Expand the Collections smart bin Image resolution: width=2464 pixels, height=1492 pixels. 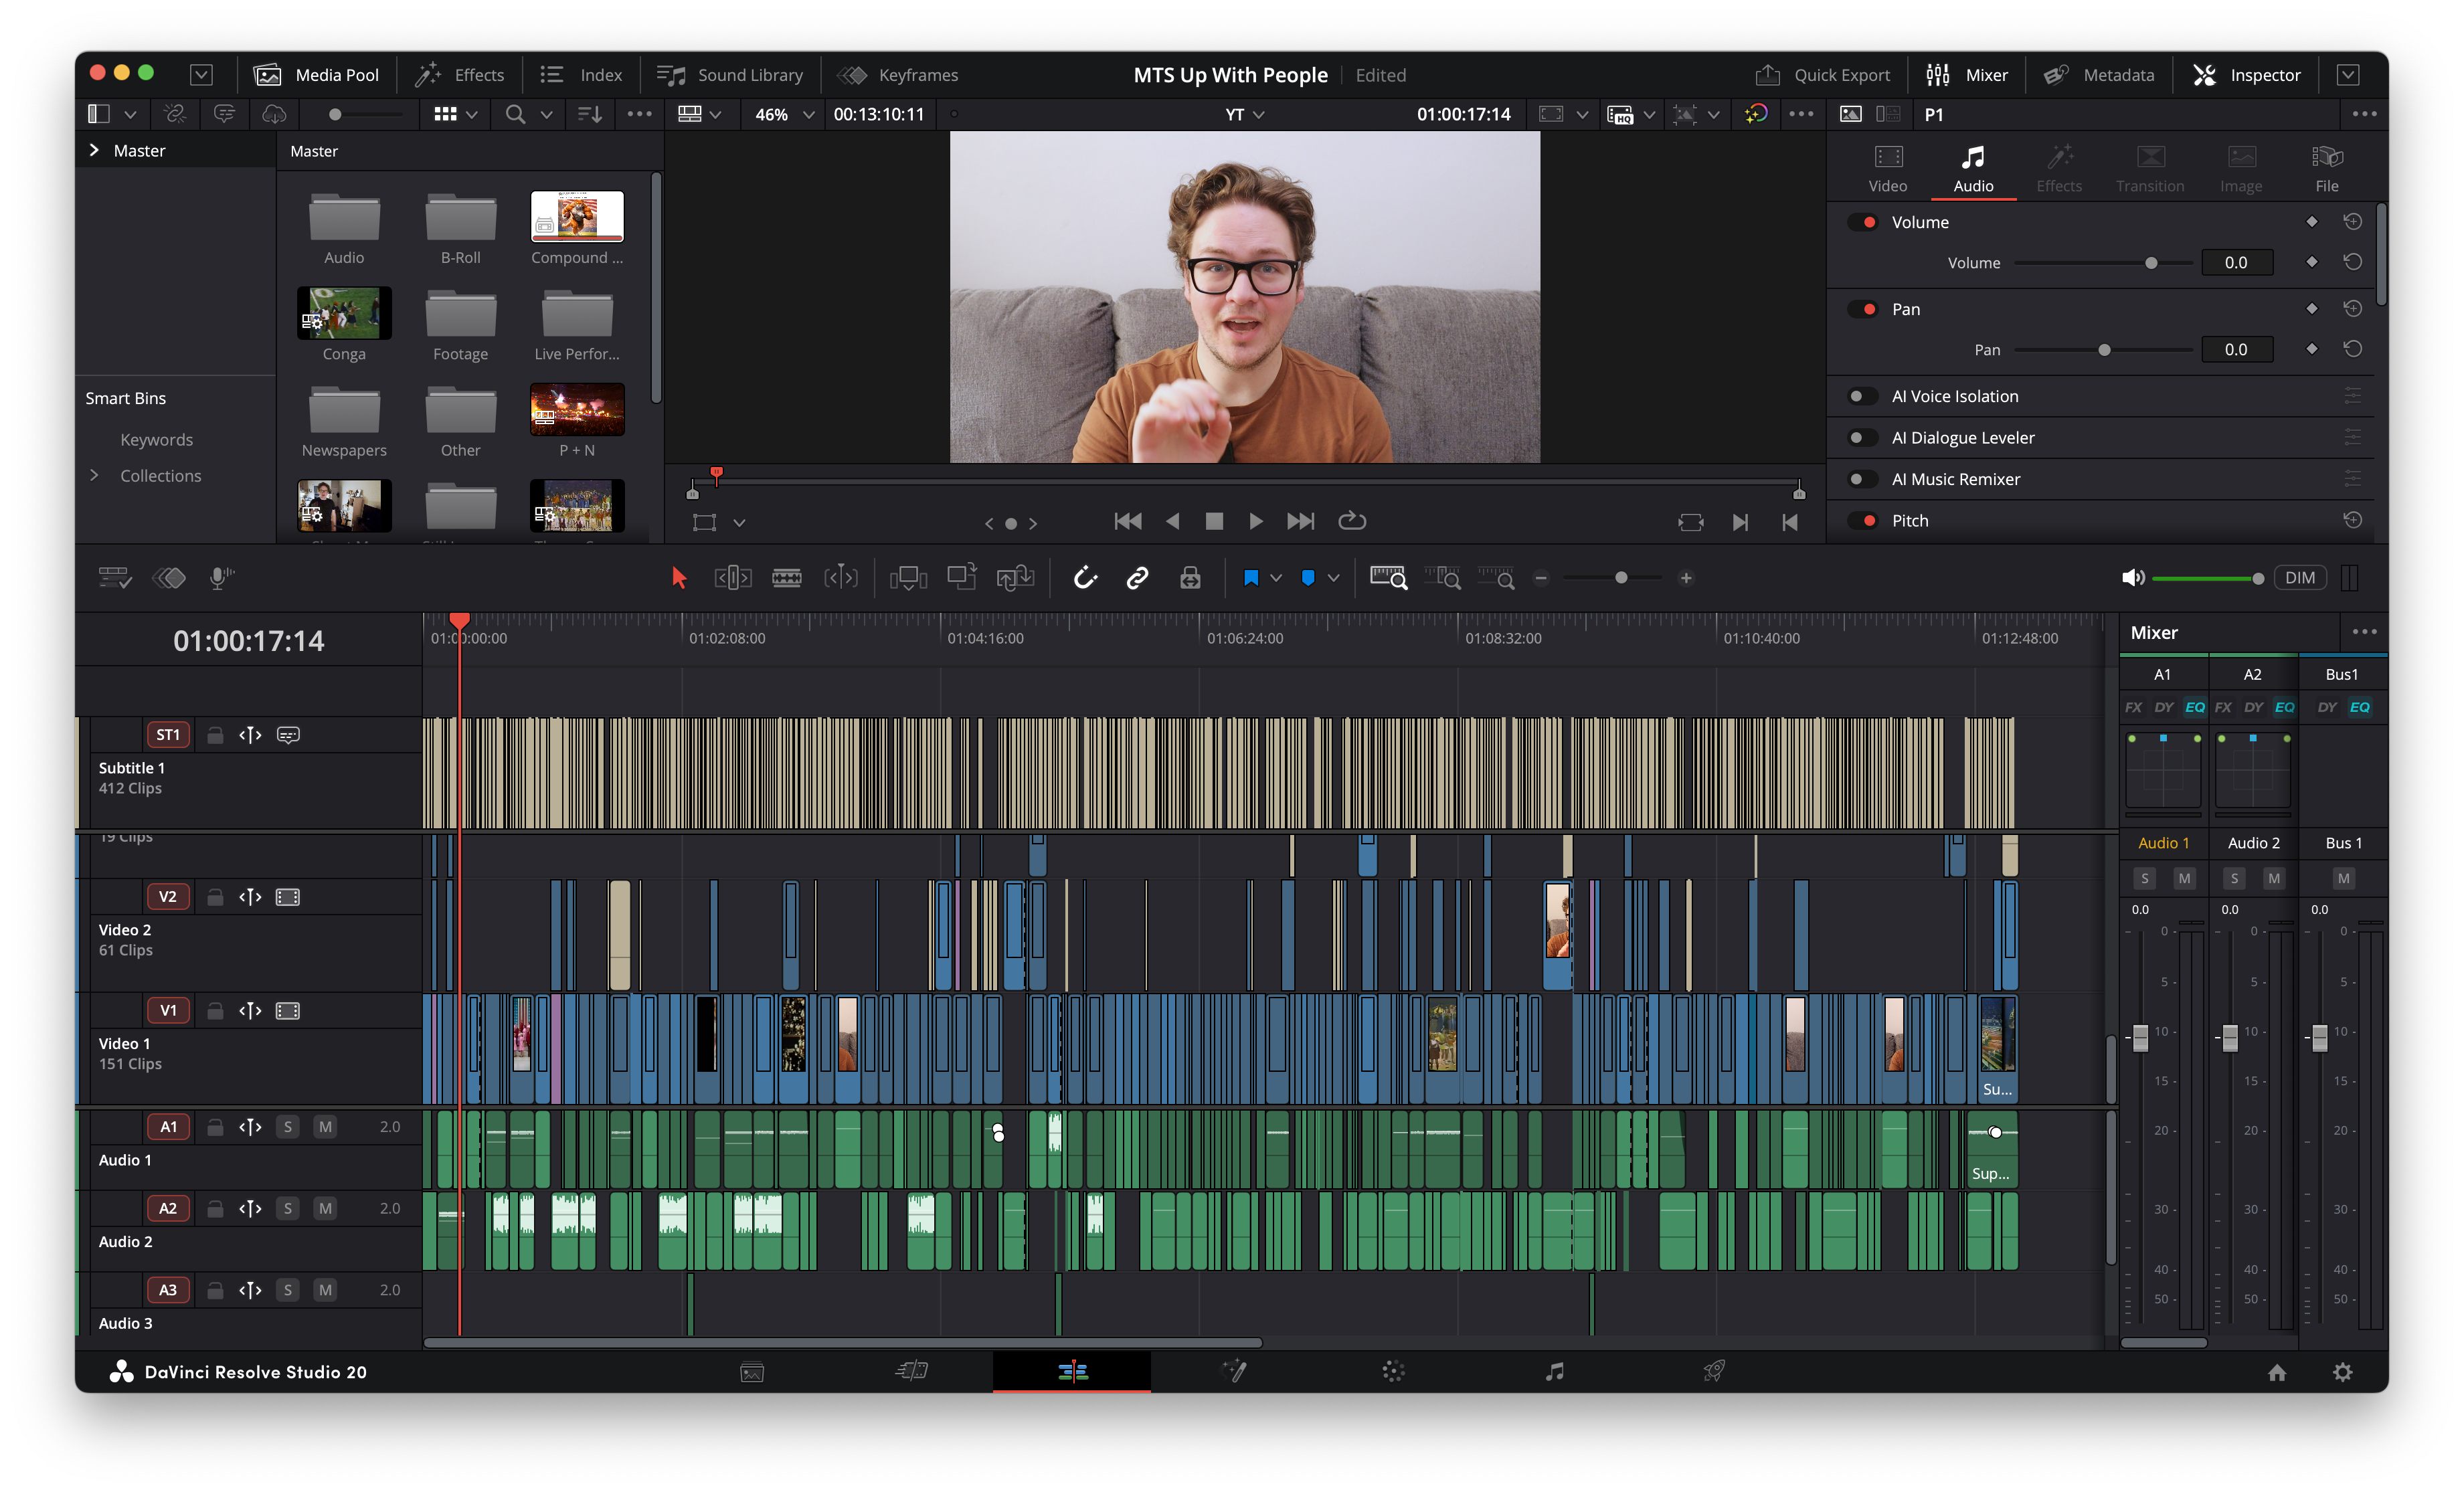pyautogui.click(x=94, y=476)
